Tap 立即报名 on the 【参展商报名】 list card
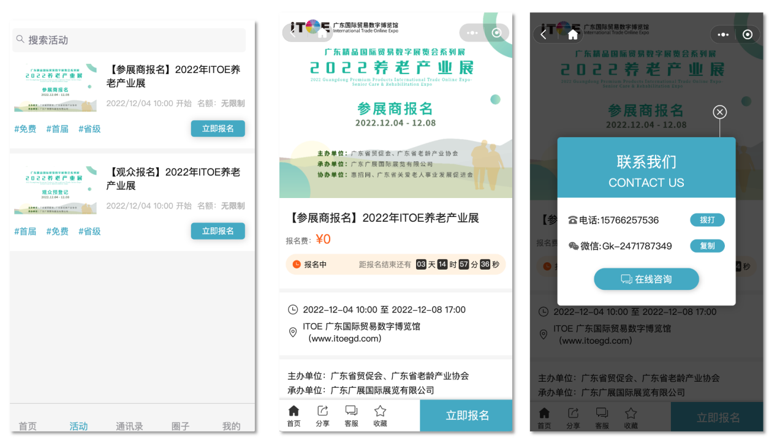Viewport: 777px width, 440px height. click(x=218, y=129)
